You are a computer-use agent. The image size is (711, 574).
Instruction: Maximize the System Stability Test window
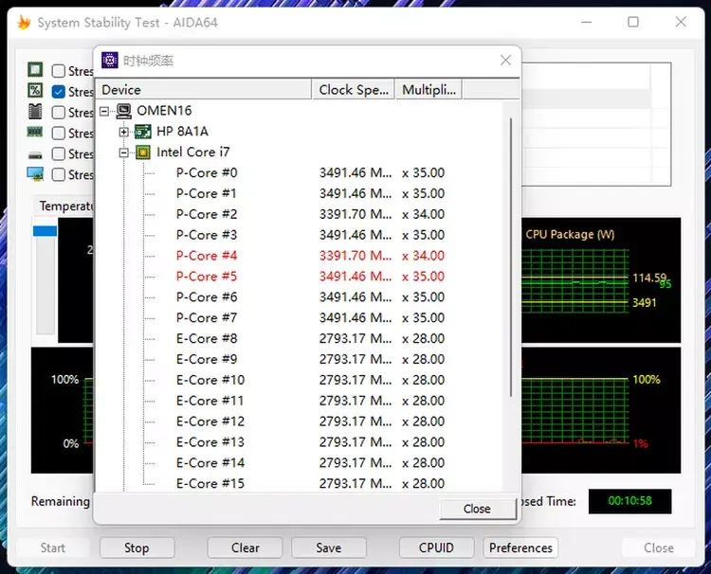(x=633, y=22)
